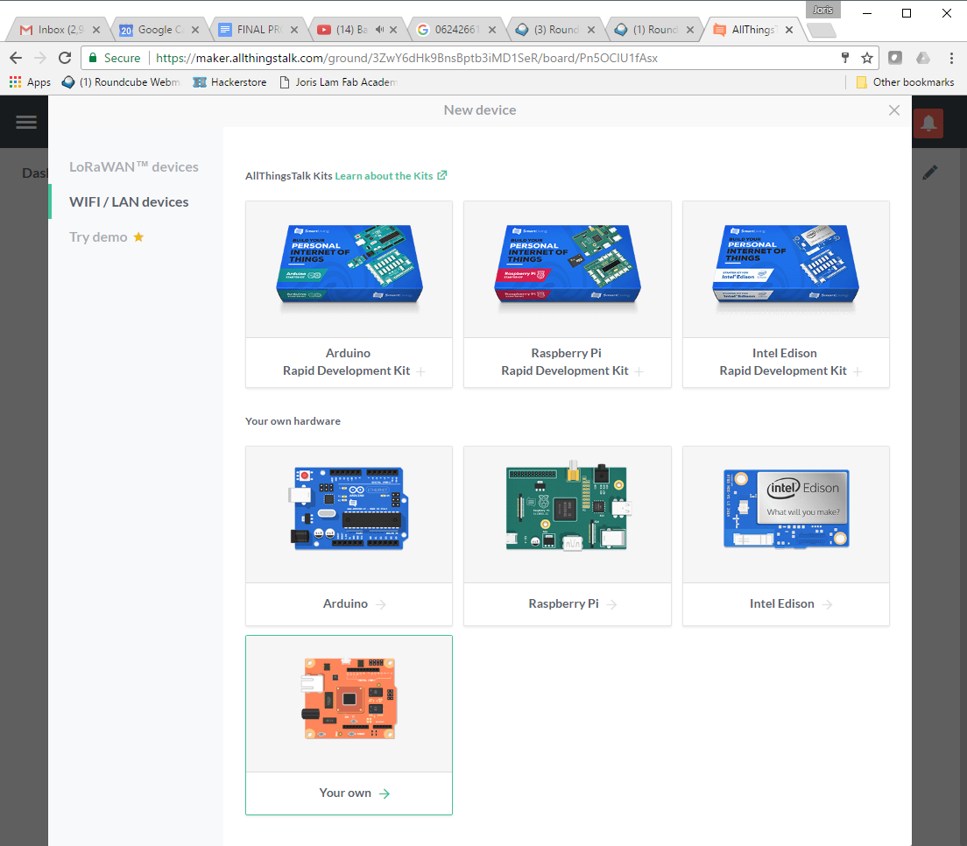Click Your own label
This screenshot has width=967, height=846.
coord(345,793)
